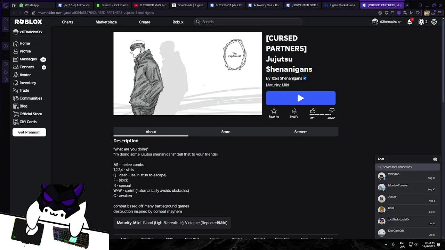Viewport: 445px width, 250px height.
Task: Switch to the Servers tab
Action: 301,132
